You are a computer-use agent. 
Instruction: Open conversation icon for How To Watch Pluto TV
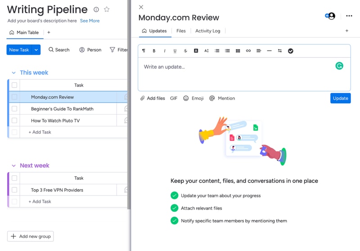pyautogui.click(x=126, y=120)
